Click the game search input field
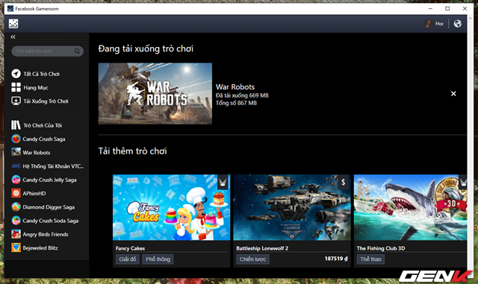Screen dimensions: 478x284 tap(48, 51)
